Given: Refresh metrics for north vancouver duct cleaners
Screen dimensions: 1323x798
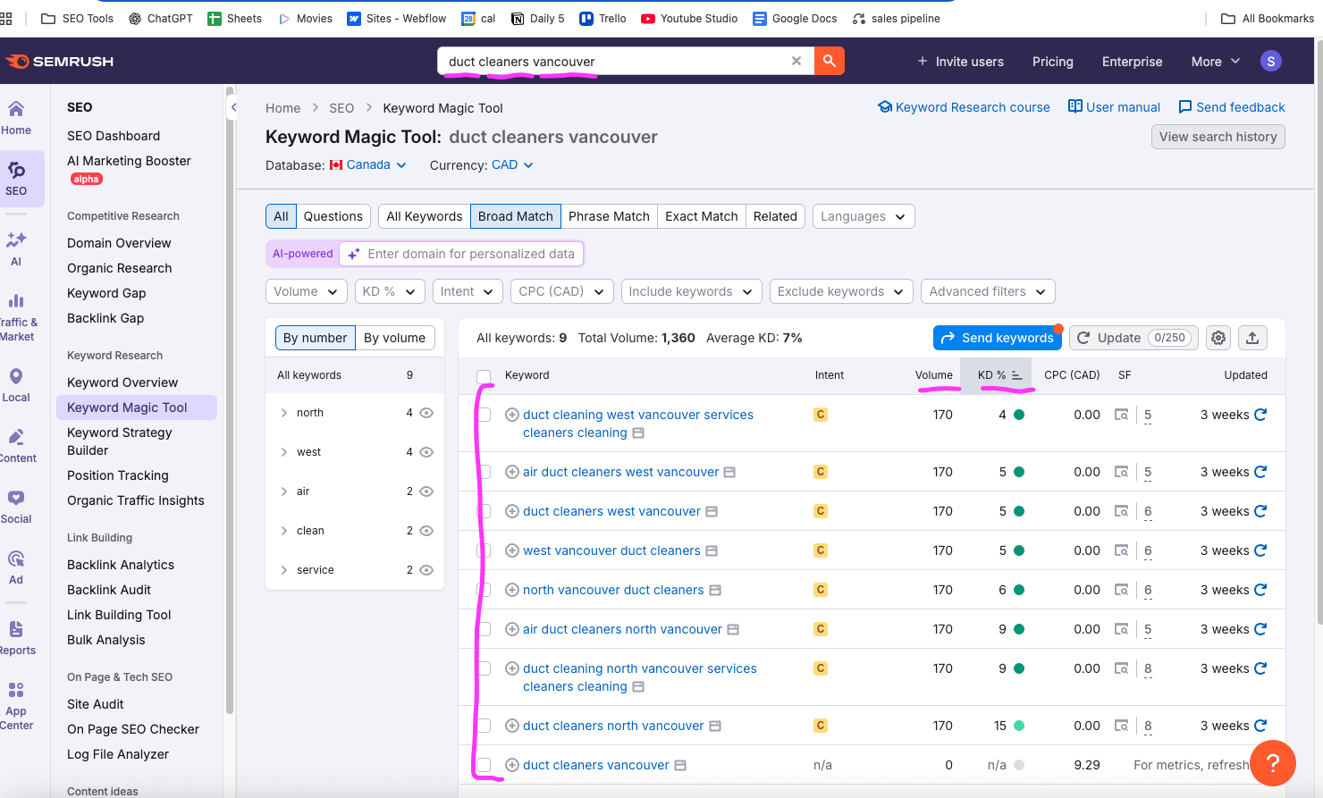Looking at the screenshot, I should pyautogui.click(x=1260, y=590).
